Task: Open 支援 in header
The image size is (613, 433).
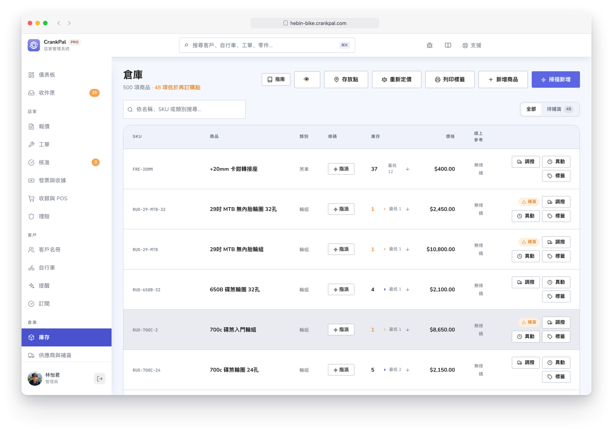Action: (472, 45)
